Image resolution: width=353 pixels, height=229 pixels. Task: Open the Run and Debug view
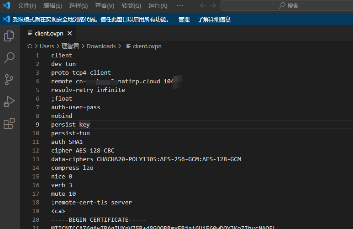click(x=9, y=102)
